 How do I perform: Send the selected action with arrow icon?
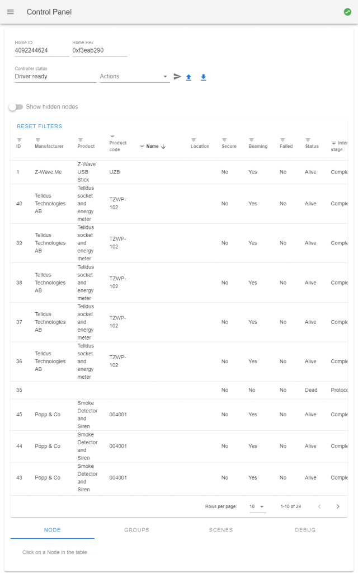pyautogui.click(x=177, y=77)
